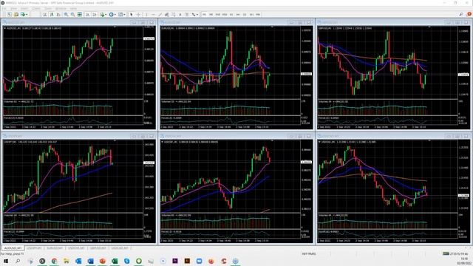Set timeframe to H4
The image size is (473, 266).
click(238, 14)
